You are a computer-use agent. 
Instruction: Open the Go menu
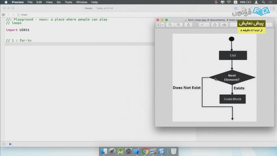coord(59,2)
